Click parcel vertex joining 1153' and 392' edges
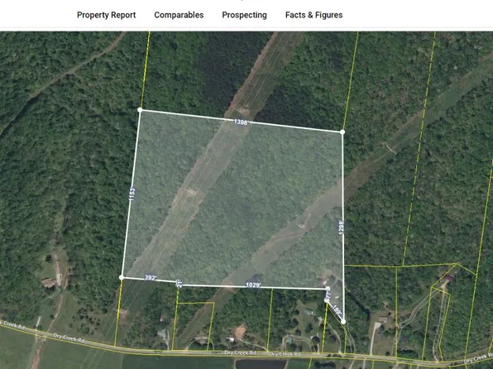The width and height of the screenshot is (493, 369). (122, 277)
